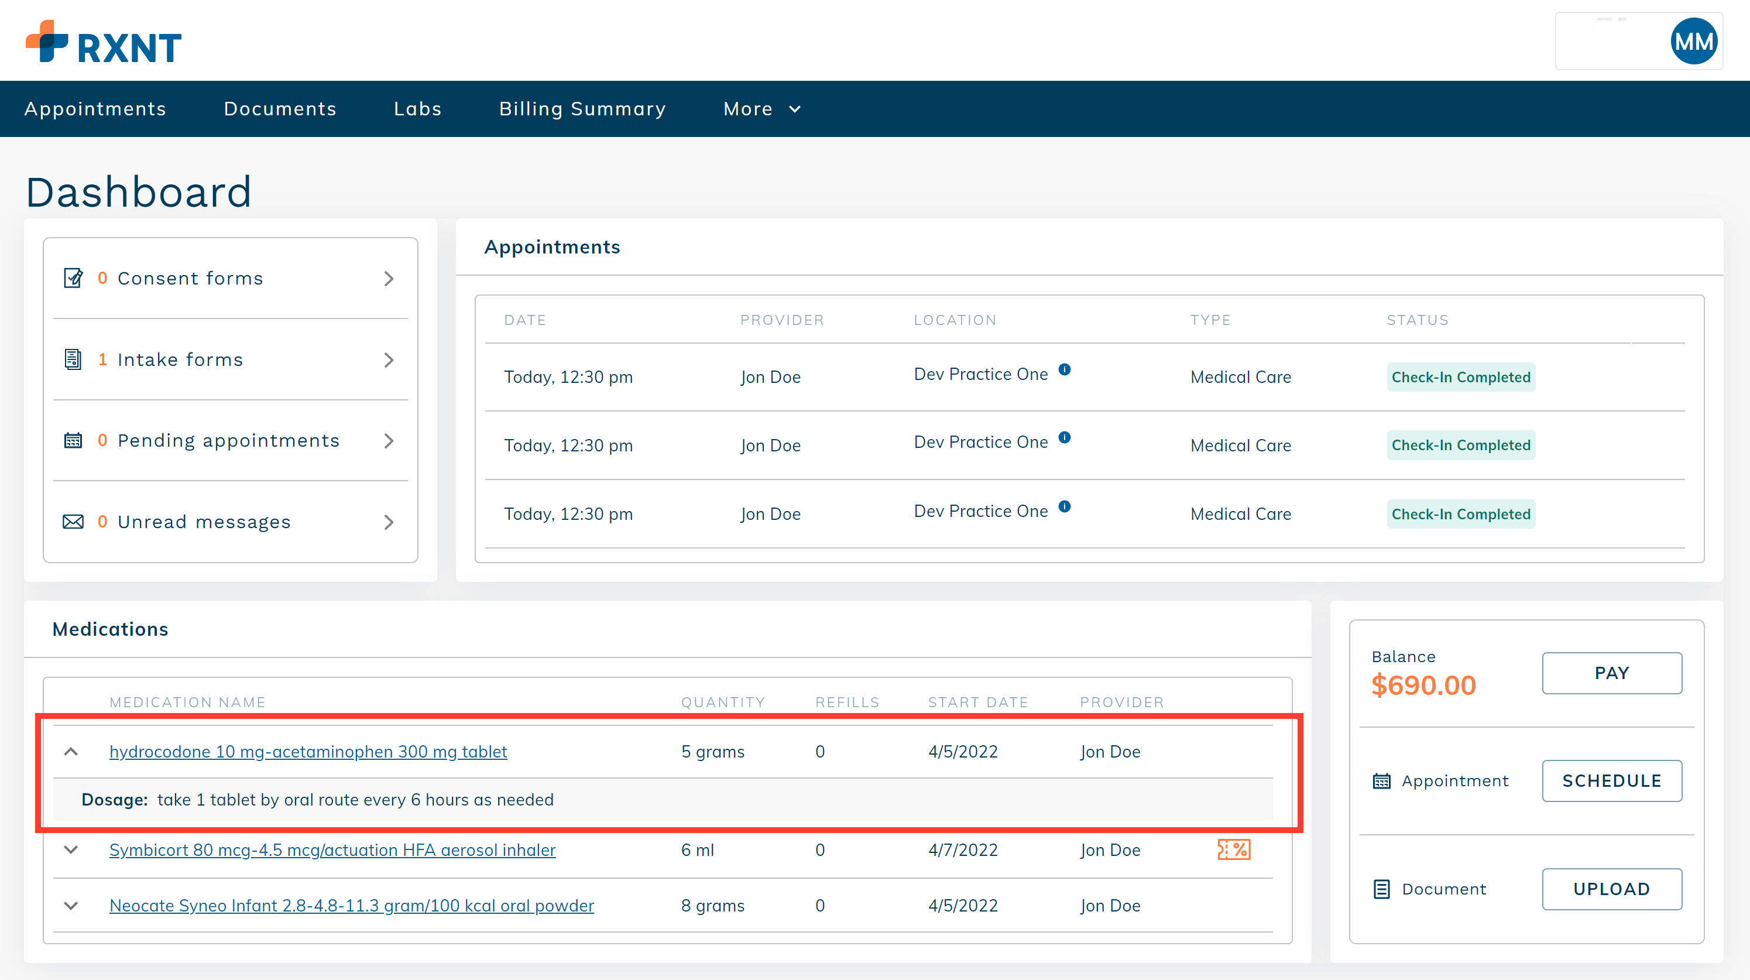Click the Dashboard page heading
Image resolution: width=1750 pixels, height=980 pixels.
tap(139, 191)
